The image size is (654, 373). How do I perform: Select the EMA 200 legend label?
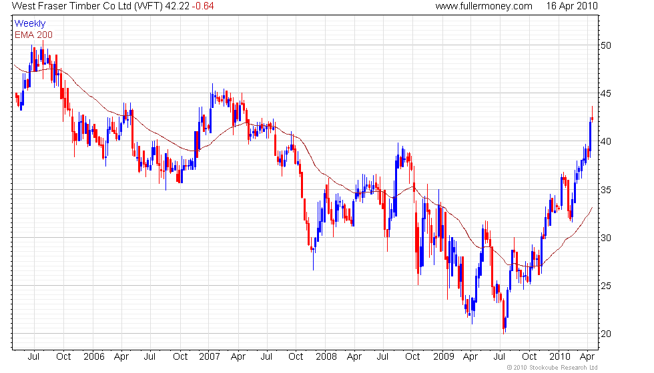coord(33,35)
